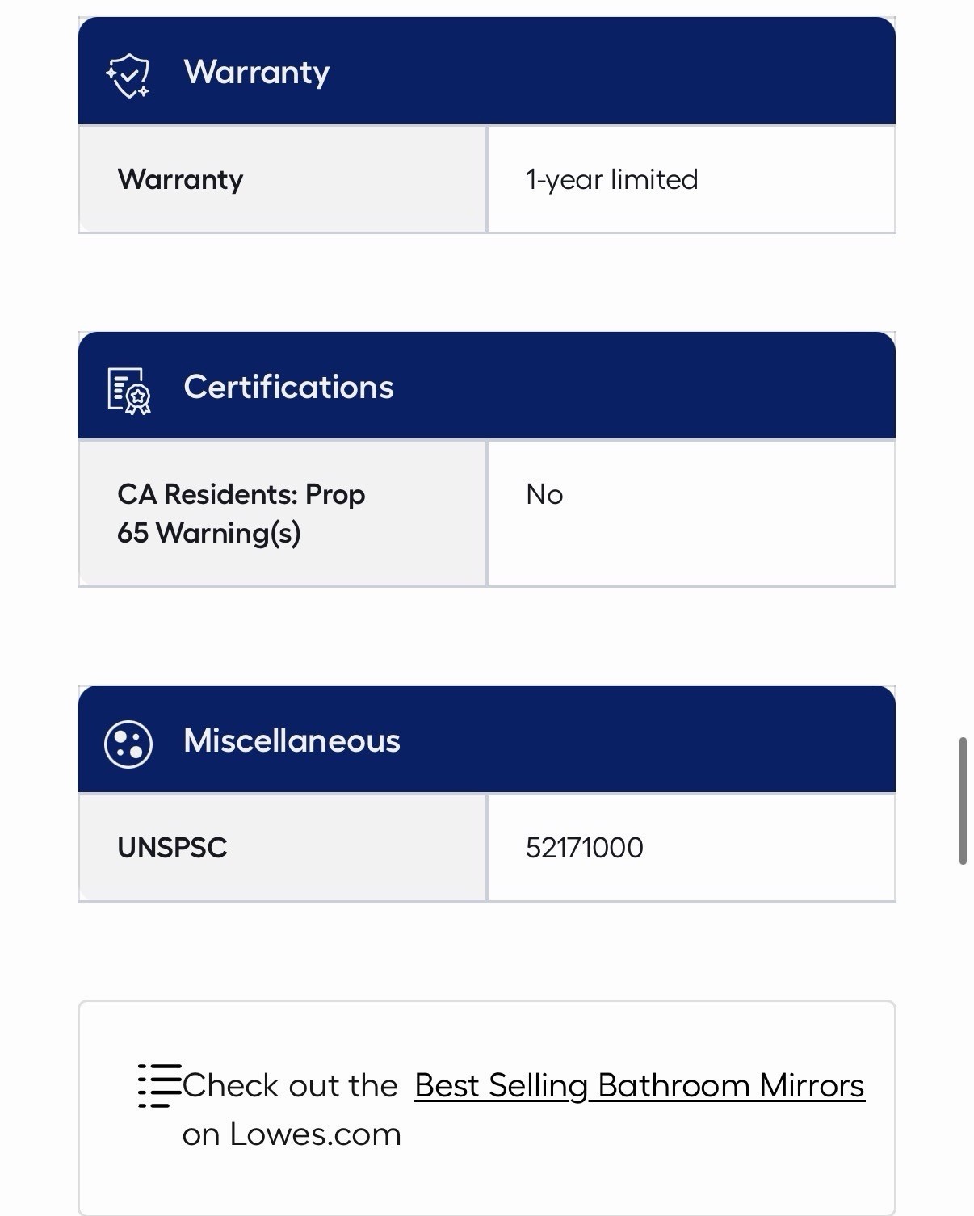974x1216 pixels.
Task: Click the Warranty heading text
Action: pos(257,73)
